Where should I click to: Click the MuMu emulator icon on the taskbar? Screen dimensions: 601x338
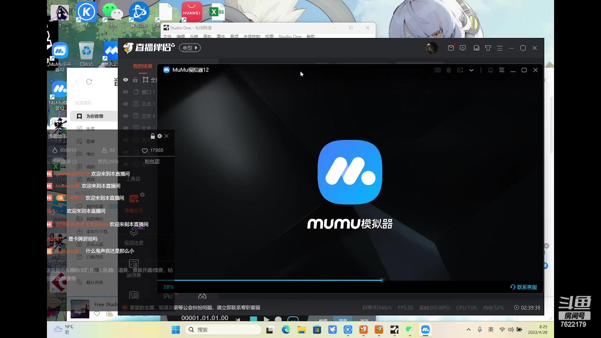pos(425,329)
